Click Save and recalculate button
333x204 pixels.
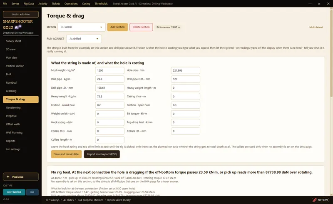tap(66, 154)
